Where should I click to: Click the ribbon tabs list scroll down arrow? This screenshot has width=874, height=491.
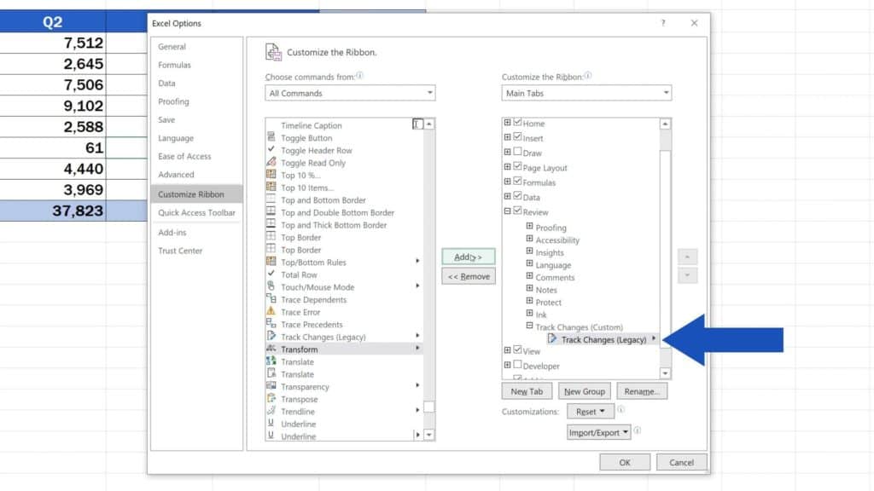(665, 373)
